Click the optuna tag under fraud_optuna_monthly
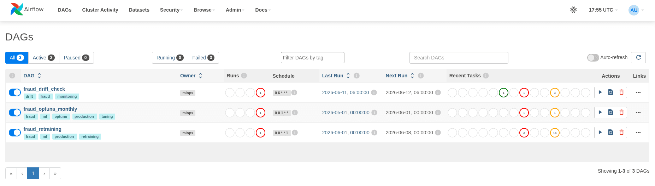Screen dimensions: 655x186 pos(61,116)
